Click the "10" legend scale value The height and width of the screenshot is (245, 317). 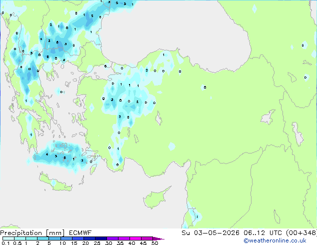pos(62,243)
